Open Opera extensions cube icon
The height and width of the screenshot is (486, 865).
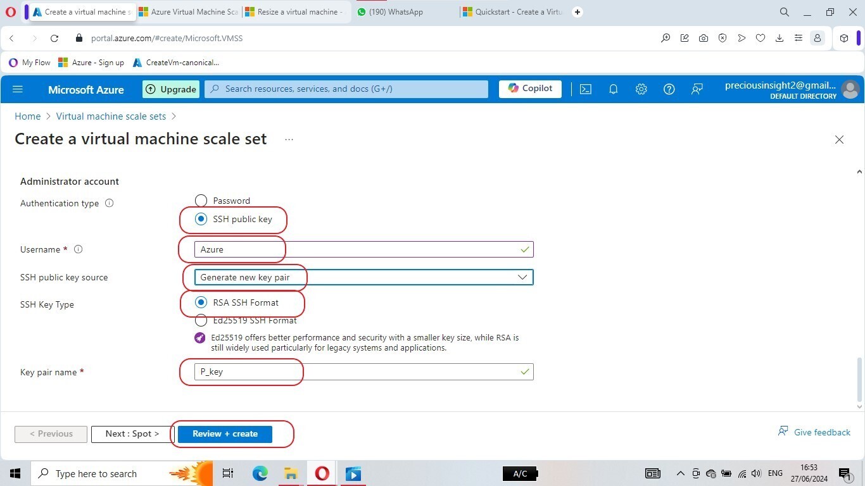[x=844, y=38]
